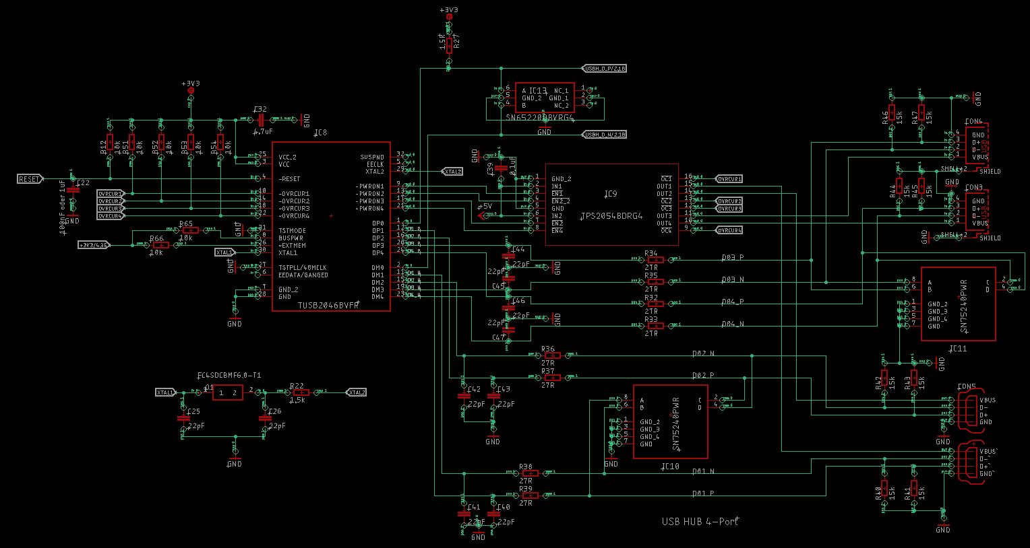This screenshot has height=548, width=1030.
Task: Select the USBH_D_P/2.1B hierarchical label
Action: tap(604, 68)
